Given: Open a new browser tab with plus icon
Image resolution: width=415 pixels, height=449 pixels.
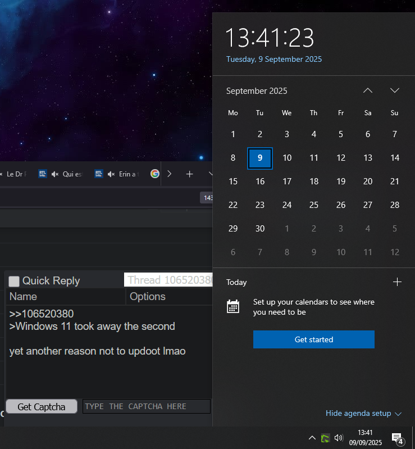Looking at the screenshot, I should (x=189, y=174).
